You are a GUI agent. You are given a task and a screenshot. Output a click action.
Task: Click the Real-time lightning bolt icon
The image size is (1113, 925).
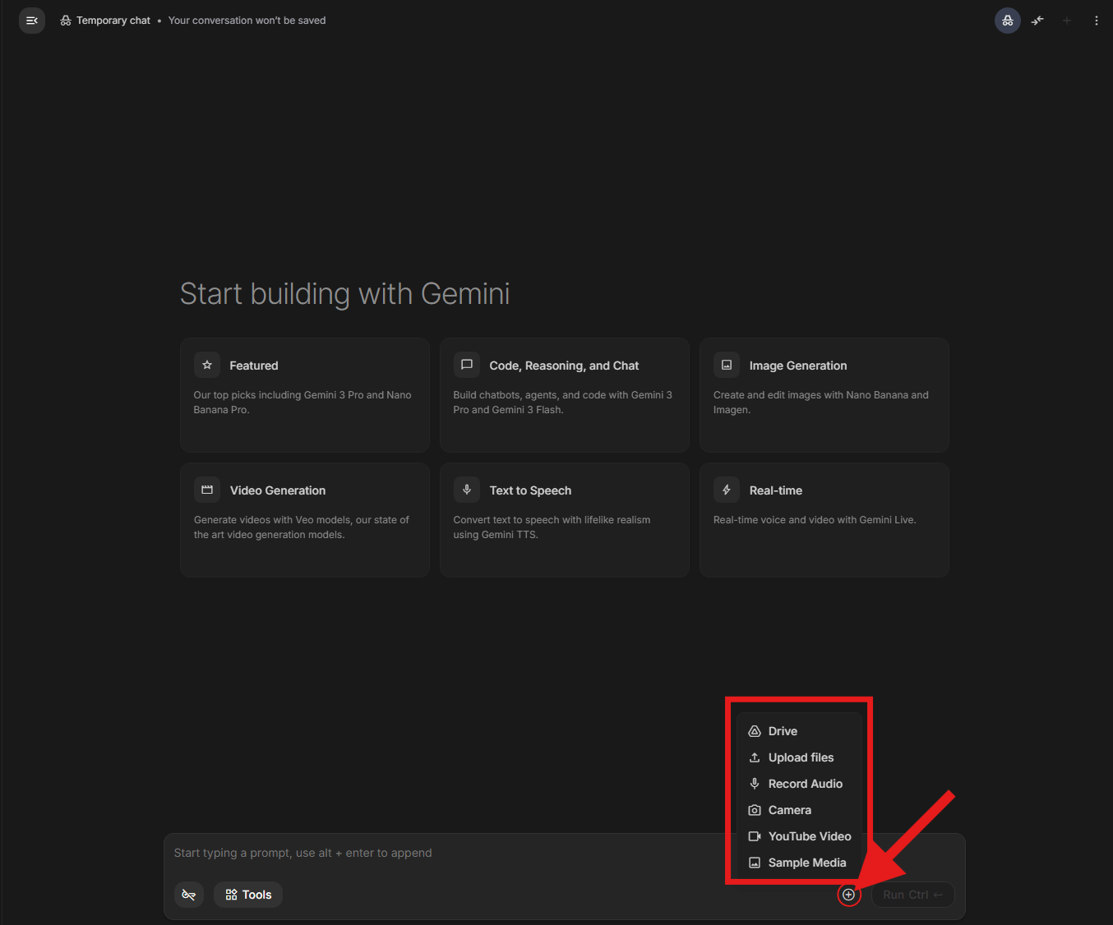(727, 490)
